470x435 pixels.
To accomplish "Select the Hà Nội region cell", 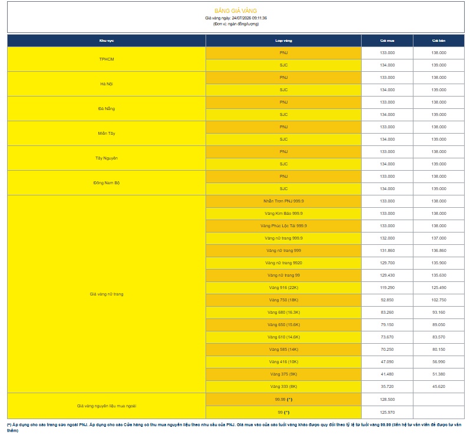I will click(107, 84).
